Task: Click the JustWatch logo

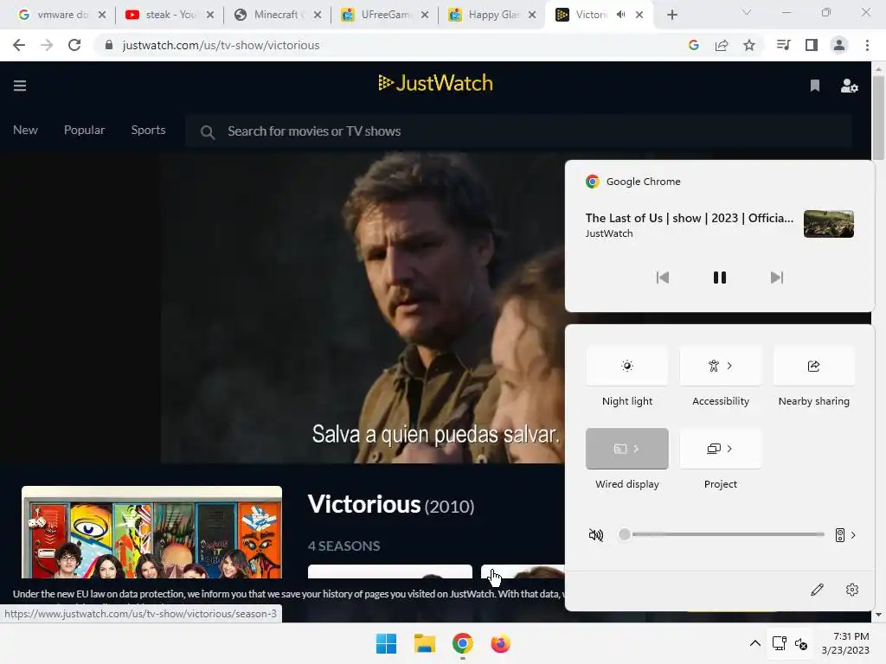Action: [x=436, y=83]
